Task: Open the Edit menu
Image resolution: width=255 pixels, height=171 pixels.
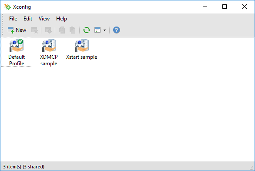Action: pyautogui.click(x=28, y=19)
